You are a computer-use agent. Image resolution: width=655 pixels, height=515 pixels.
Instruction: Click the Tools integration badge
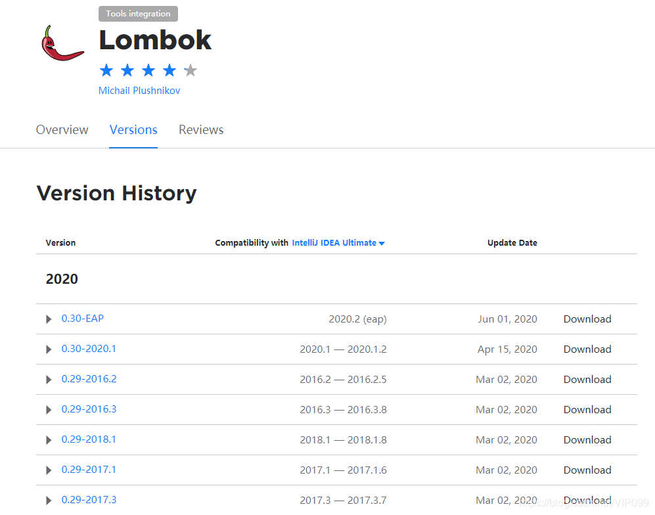[x=138, y=13]
